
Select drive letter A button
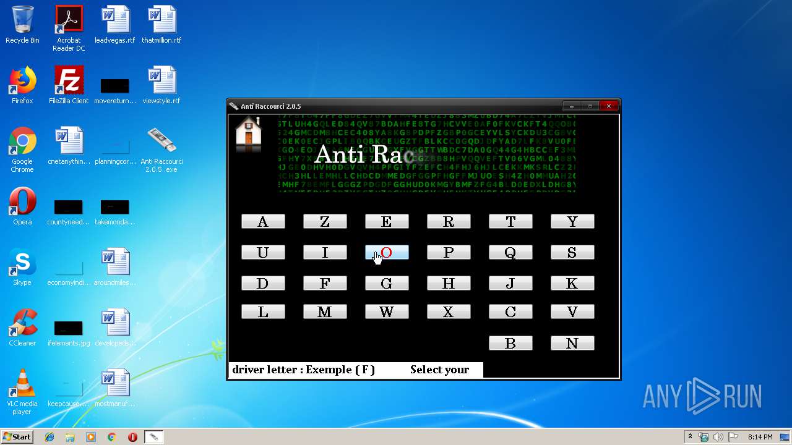263,222
